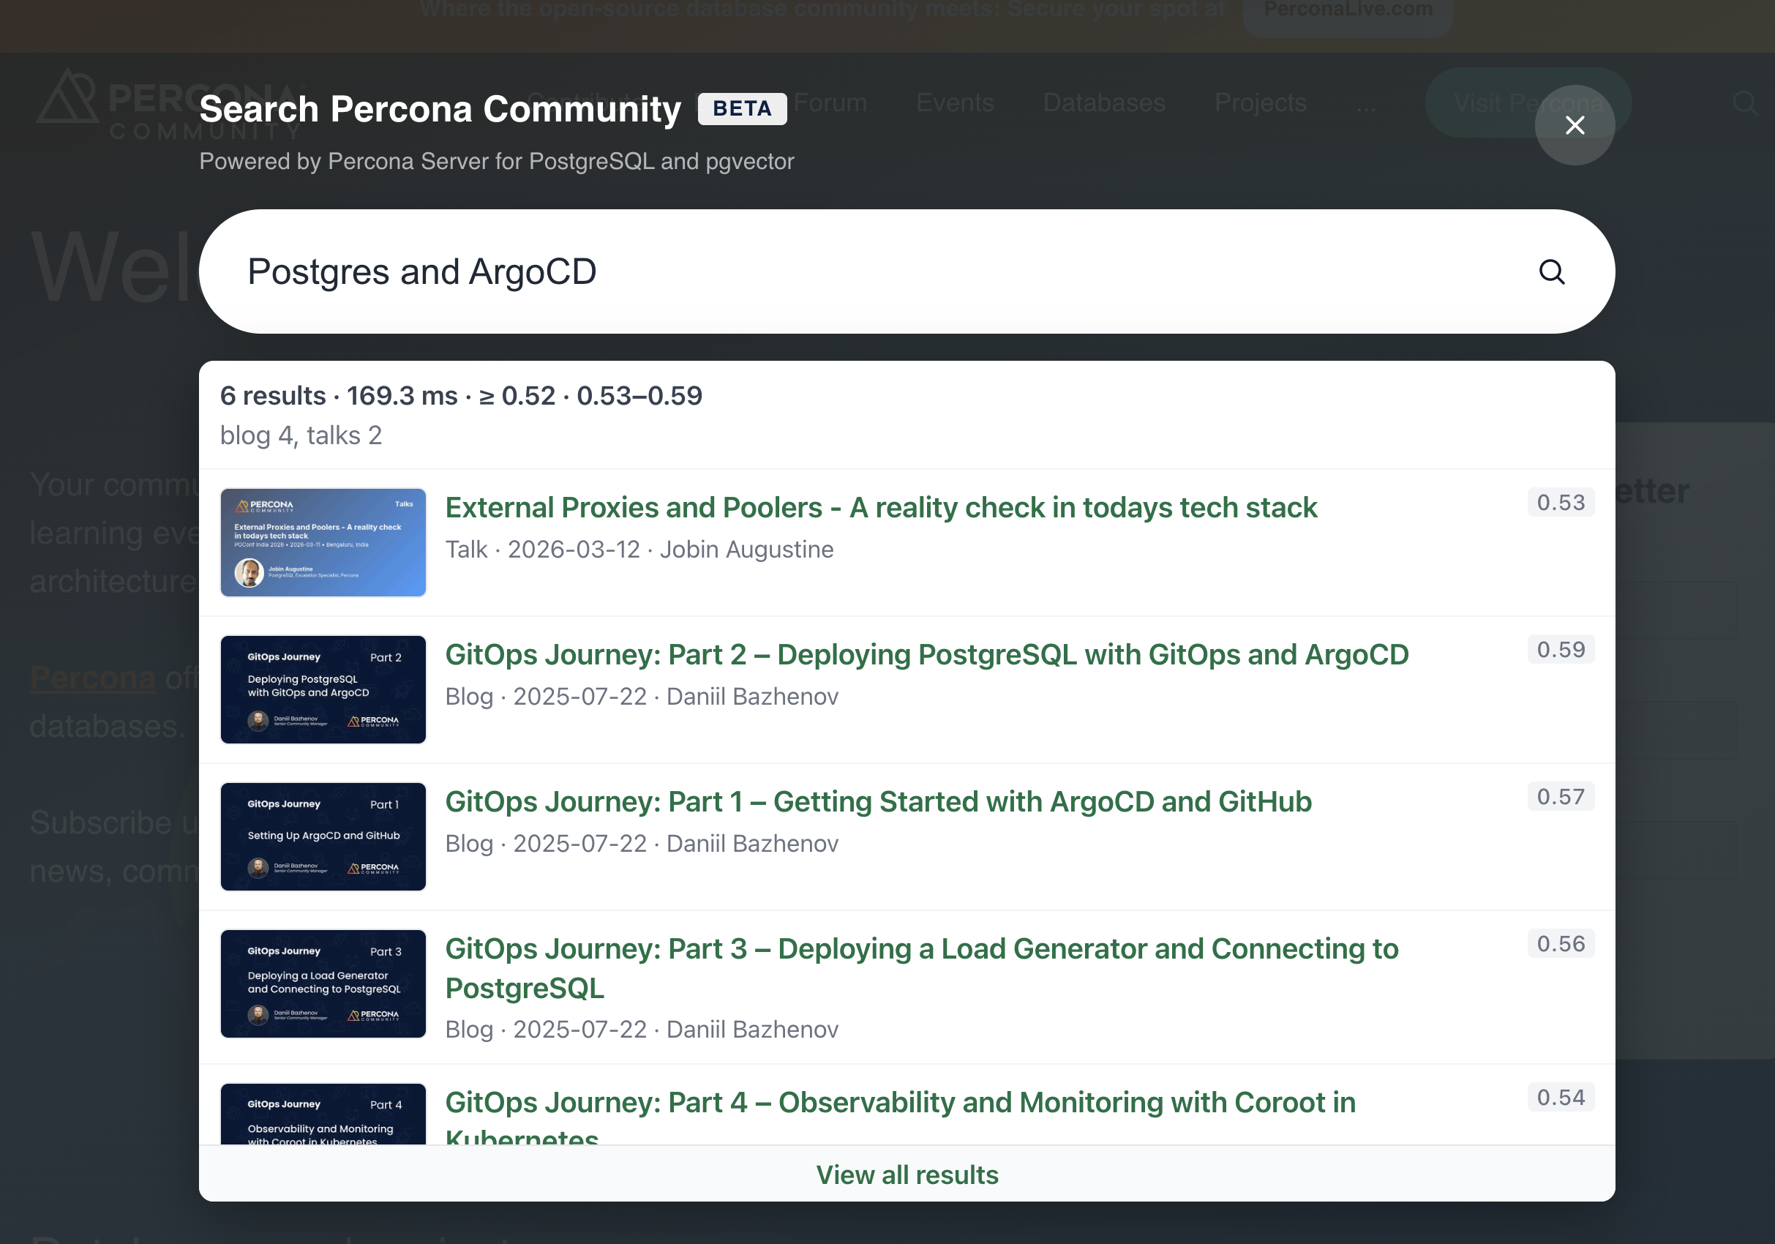The image size is (1775, 1244).
Task: Click the 0.53 relevance score badge
Action: pos(1560,503)
